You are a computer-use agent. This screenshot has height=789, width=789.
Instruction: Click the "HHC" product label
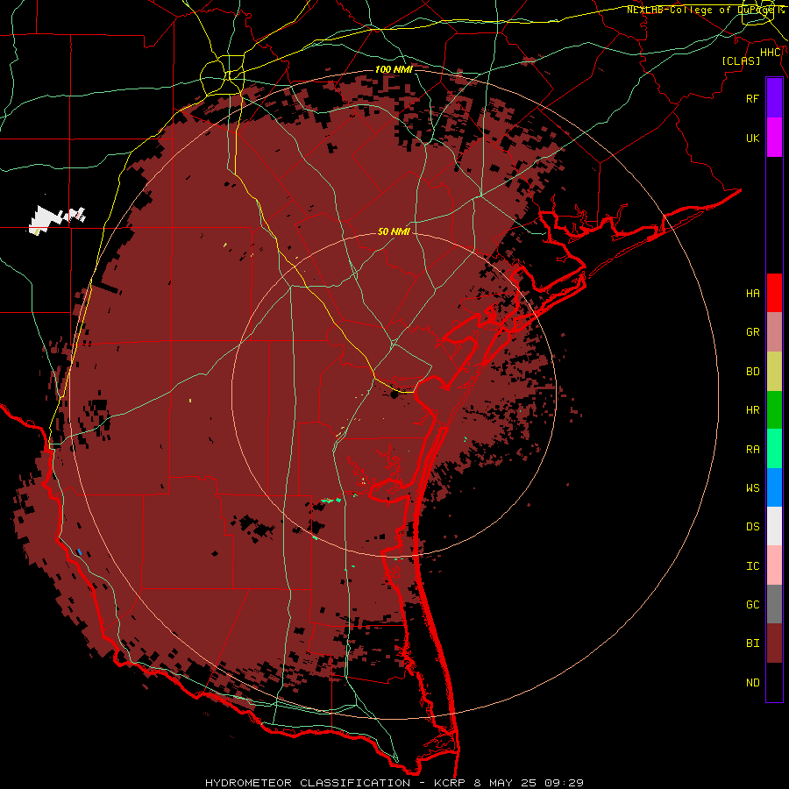tap(771, 53)
